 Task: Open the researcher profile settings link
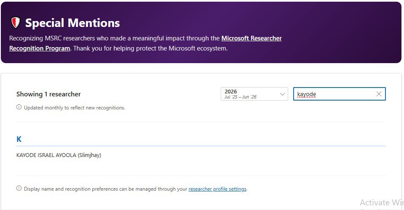(217, 189)
